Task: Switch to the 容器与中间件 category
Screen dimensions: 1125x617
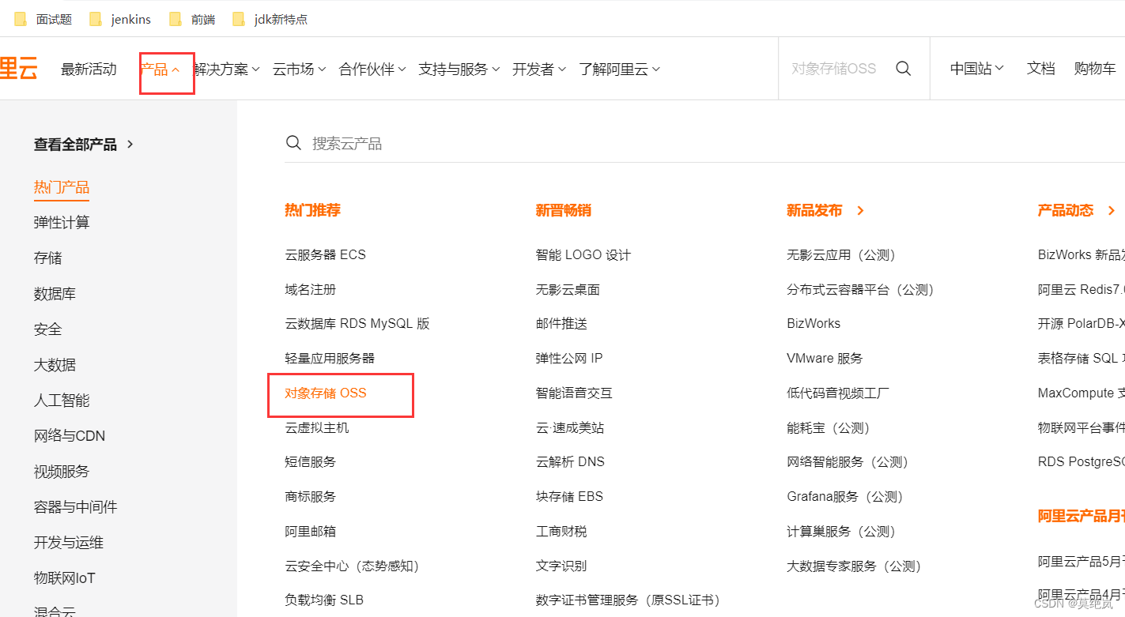Action: [75, 507]
